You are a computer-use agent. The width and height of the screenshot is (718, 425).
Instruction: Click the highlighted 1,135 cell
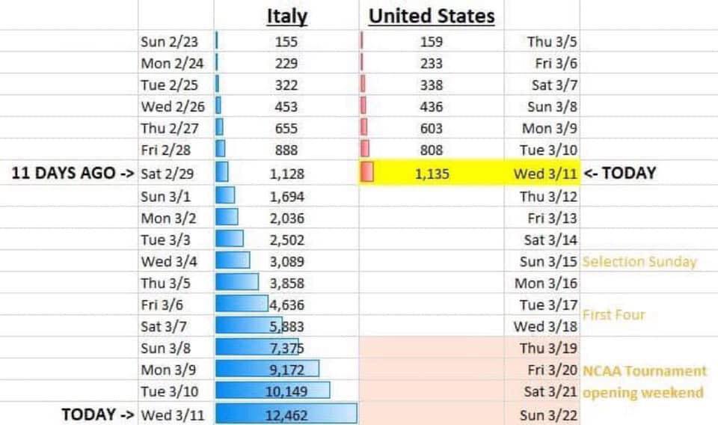(432, 173)
